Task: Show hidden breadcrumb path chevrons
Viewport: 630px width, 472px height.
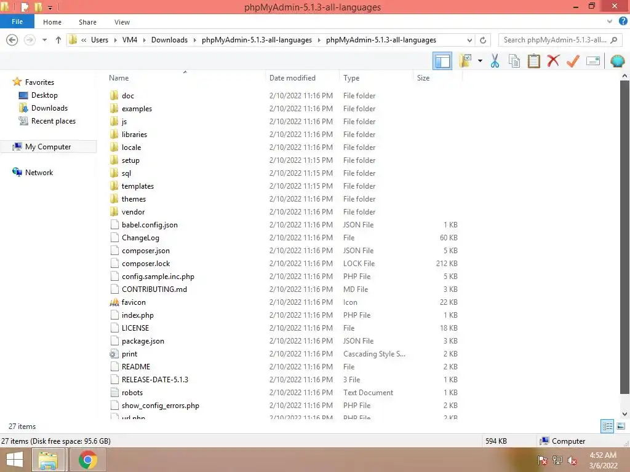Action: coord(84,40)
